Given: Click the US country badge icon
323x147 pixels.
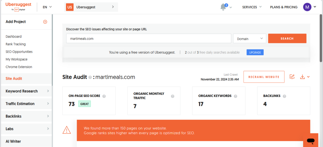Looking at the screenshot, I should pyautogui.click(x=70, y=7).
